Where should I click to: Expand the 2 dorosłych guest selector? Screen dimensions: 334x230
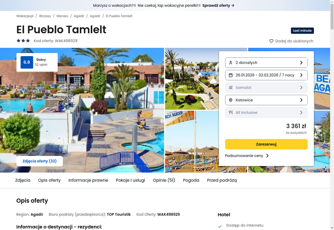(x=266, y=62)
